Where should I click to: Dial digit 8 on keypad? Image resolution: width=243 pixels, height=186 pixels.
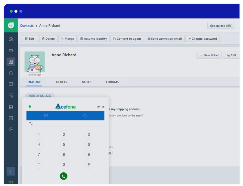[x=64, y=154]
